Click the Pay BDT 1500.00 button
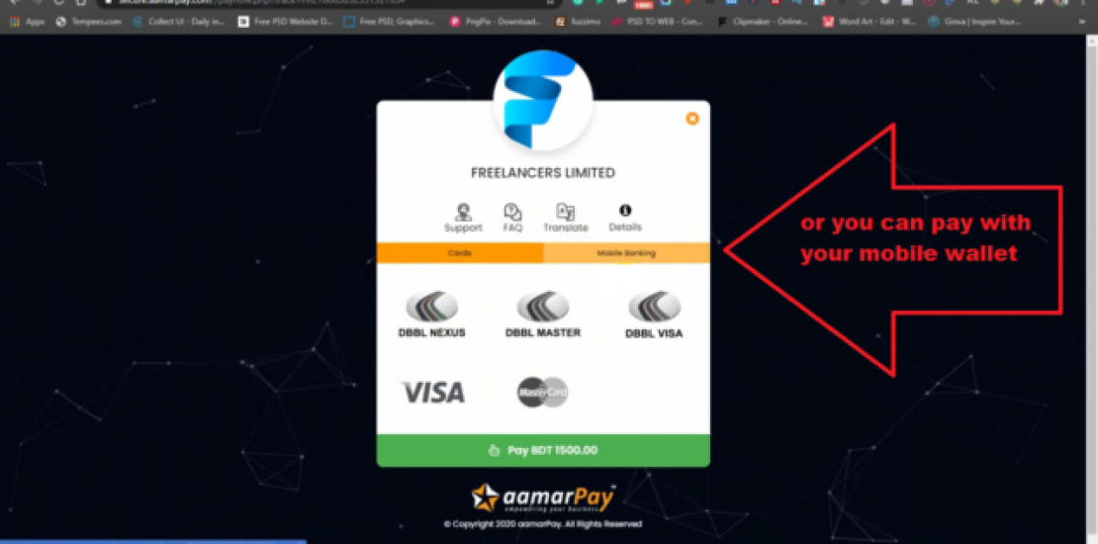Viewport: 1098px width, 544px height. (543, 450)
